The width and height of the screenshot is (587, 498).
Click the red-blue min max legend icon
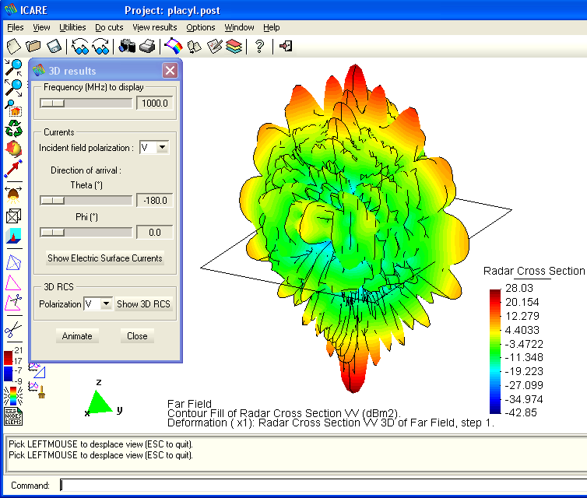click(x=13, y=366)
